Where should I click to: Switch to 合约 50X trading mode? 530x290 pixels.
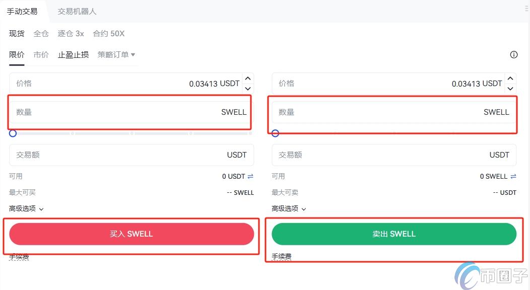(x=108, y=33)
